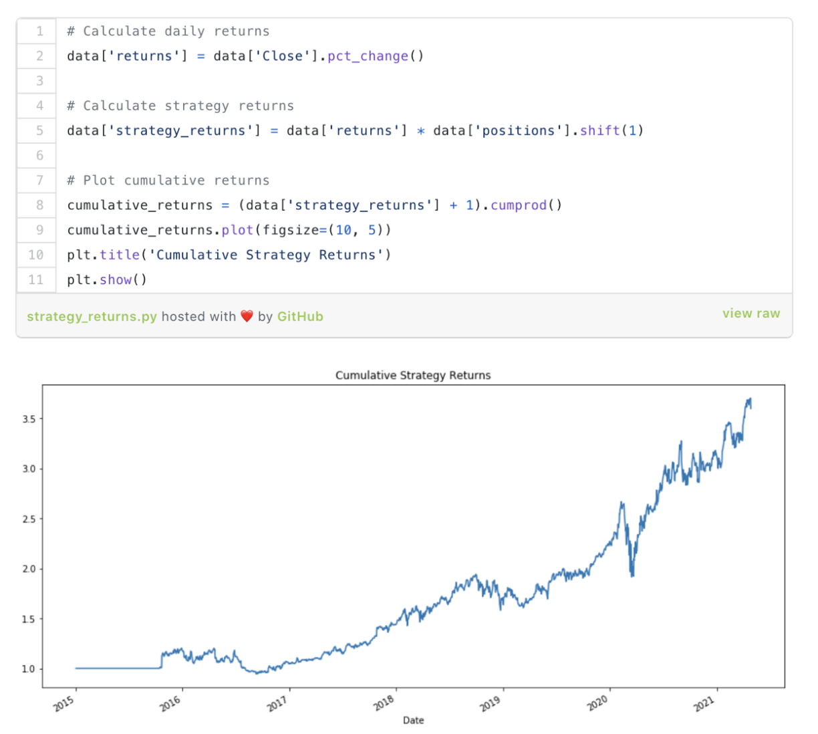Click the cumprod call in the code
The width and height of the screenshot is (818, 734).
tap(519, 205)
